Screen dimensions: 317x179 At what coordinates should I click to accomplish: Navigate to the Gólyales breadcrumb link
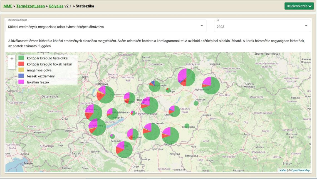pyautogui.click(x=56, y=6)
